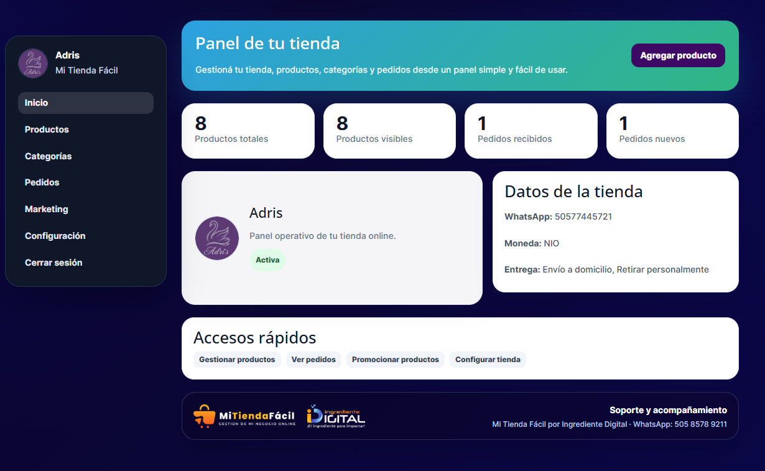Open the Inicio sidebar section
765x471 pixels.
86,103
